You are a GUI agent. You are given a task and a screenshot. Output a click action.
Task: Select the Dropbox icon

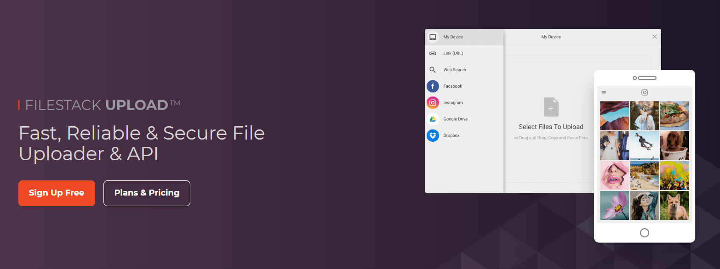(x=433, y=136)
